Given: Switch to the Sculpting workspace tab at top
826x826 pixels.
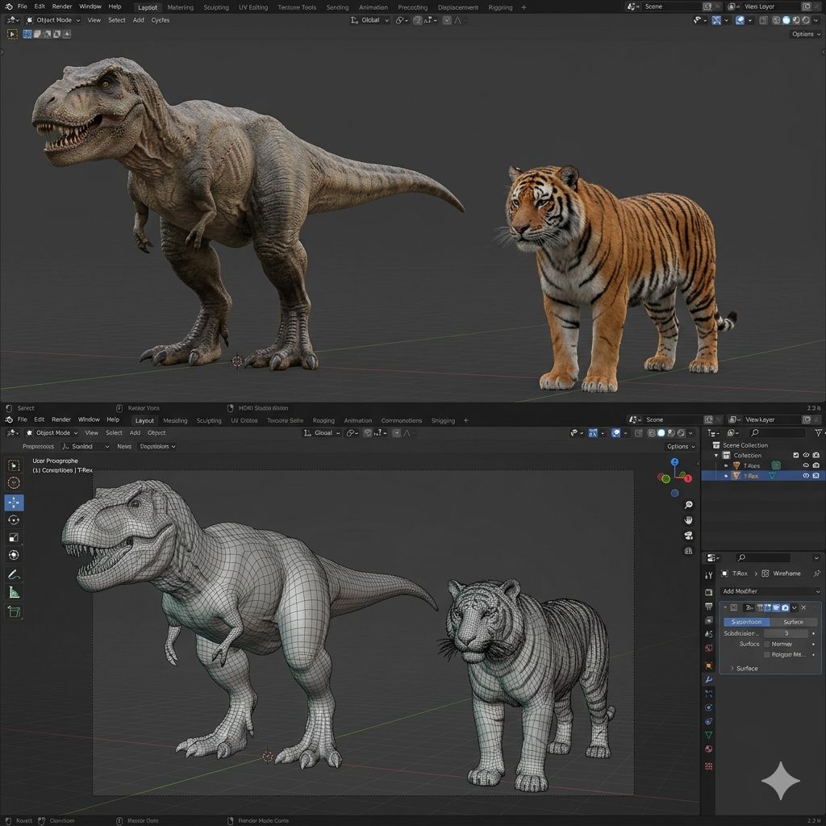Looking at the screenshot, I should pos(215,7).
